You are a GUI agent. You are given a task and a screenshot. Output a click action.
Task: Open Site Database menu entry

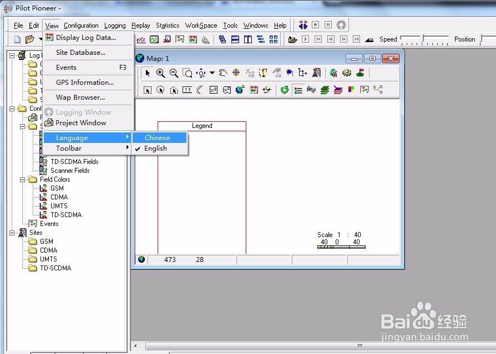click(88, 53)
